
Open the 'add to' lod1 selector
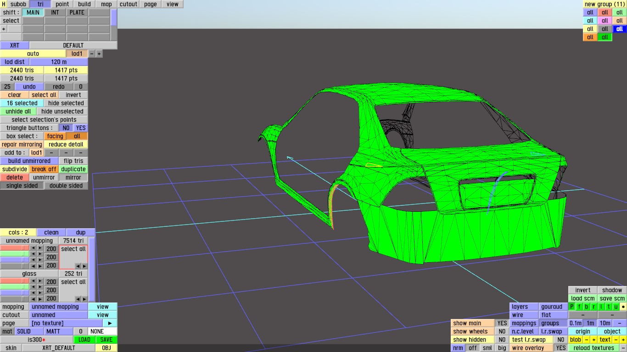click(37, 153)
